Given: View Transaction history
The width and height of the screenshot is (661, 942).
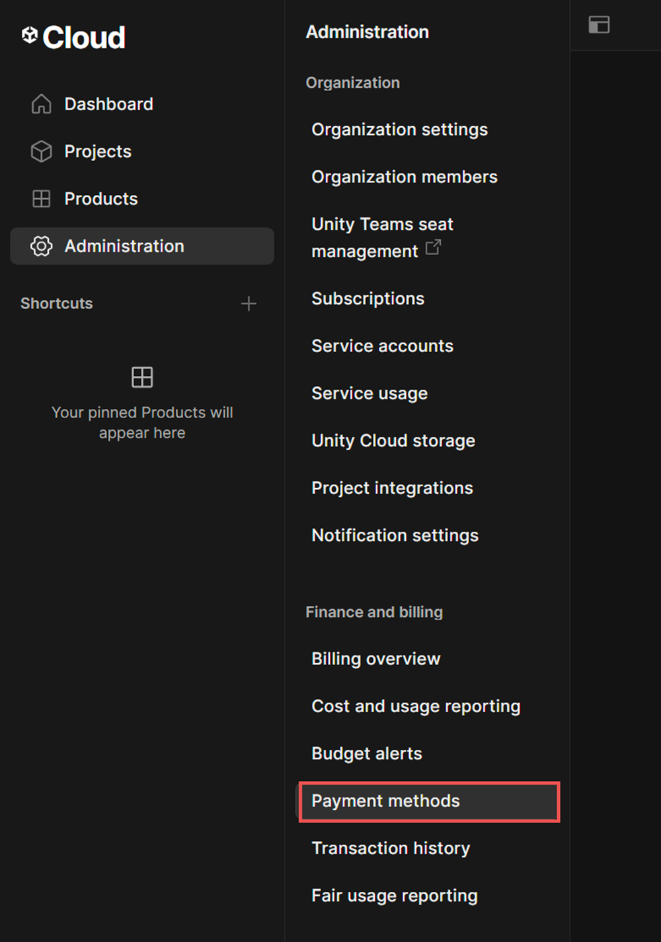Looking at the screenshot, I should click(390, 848).
